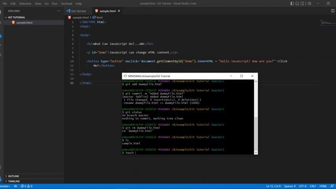The width and height of the screenshot is (336, 189).
Task: Click the git status line in terminal
Action: pyautogui.click(x=132, y=112)
